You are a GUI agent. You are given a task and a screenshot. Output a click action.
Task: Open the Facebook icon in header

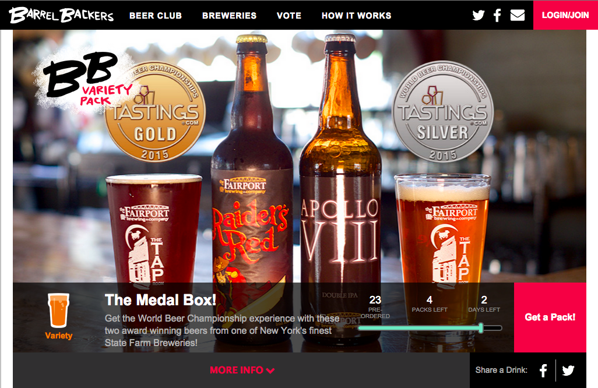pyautogui.click(x=497, y=15)
